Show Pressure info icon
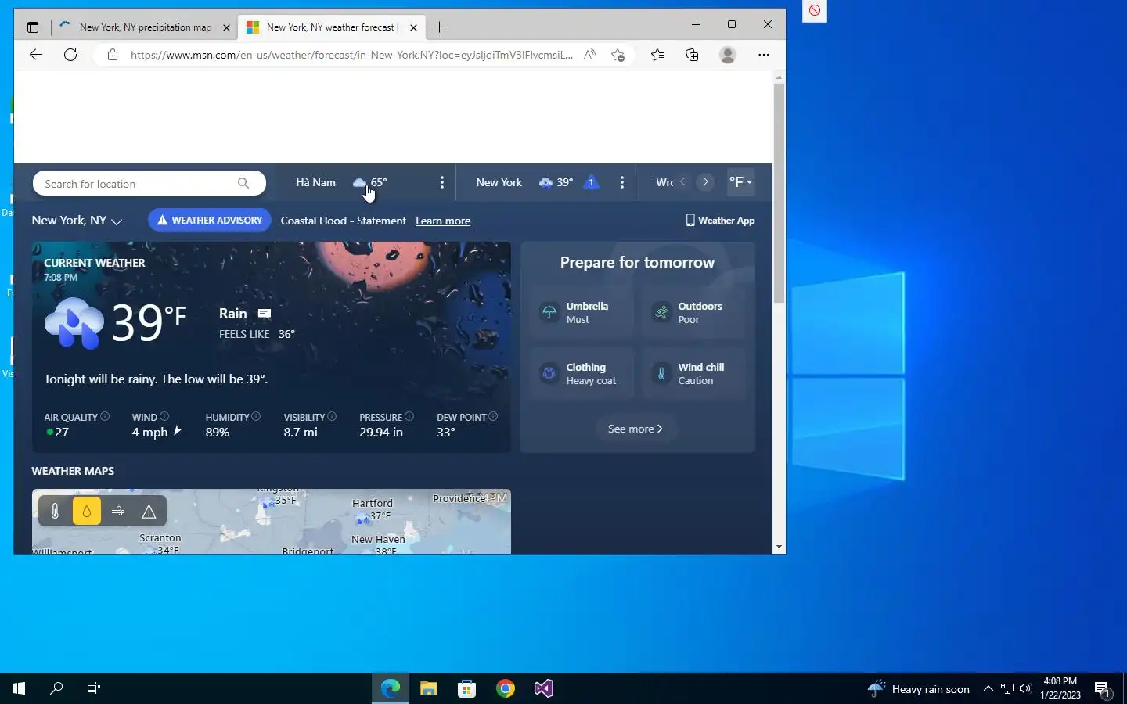1127x704 pixels. (x=409, y=416)
